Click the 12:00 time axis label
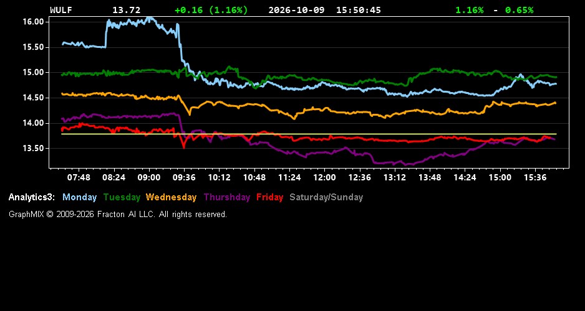The height and width of the screenshot is (311, 585). coord(324,178)
